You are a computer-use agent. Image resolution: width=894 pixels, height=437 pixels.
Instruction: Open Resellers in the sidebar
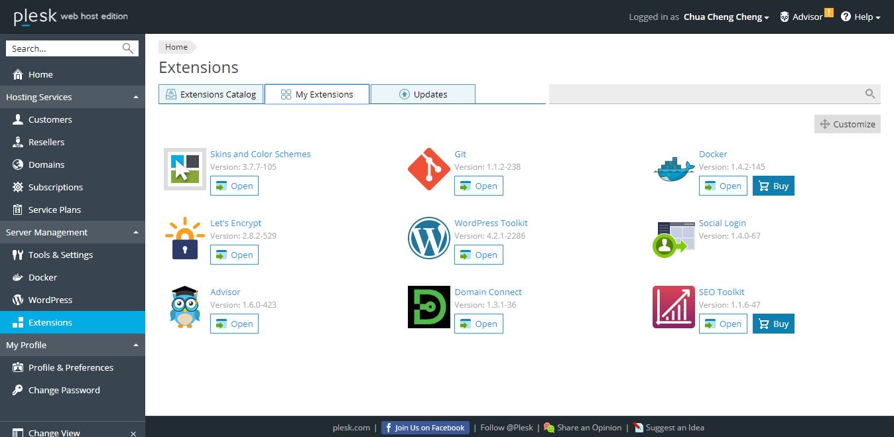pyautogui.click(x=72, y=142)
